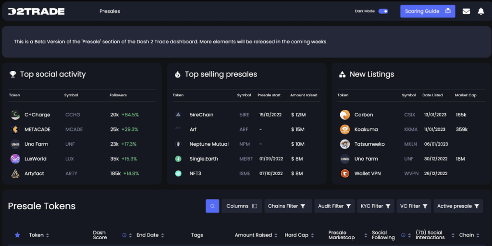
Task: Open the VC Filter dropdown
Action: click(414, 206)
